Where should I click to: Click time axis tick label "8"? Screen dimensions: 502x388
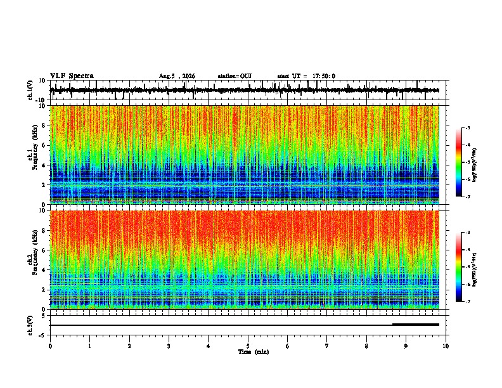366,346
